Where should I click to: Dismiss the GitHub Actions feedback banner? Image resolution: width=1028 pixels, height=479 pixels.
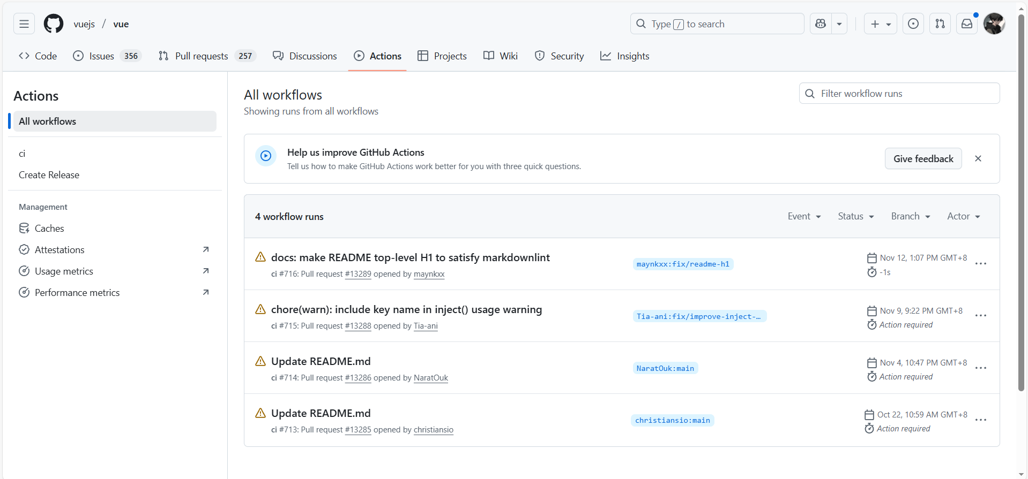click(978, 158)
